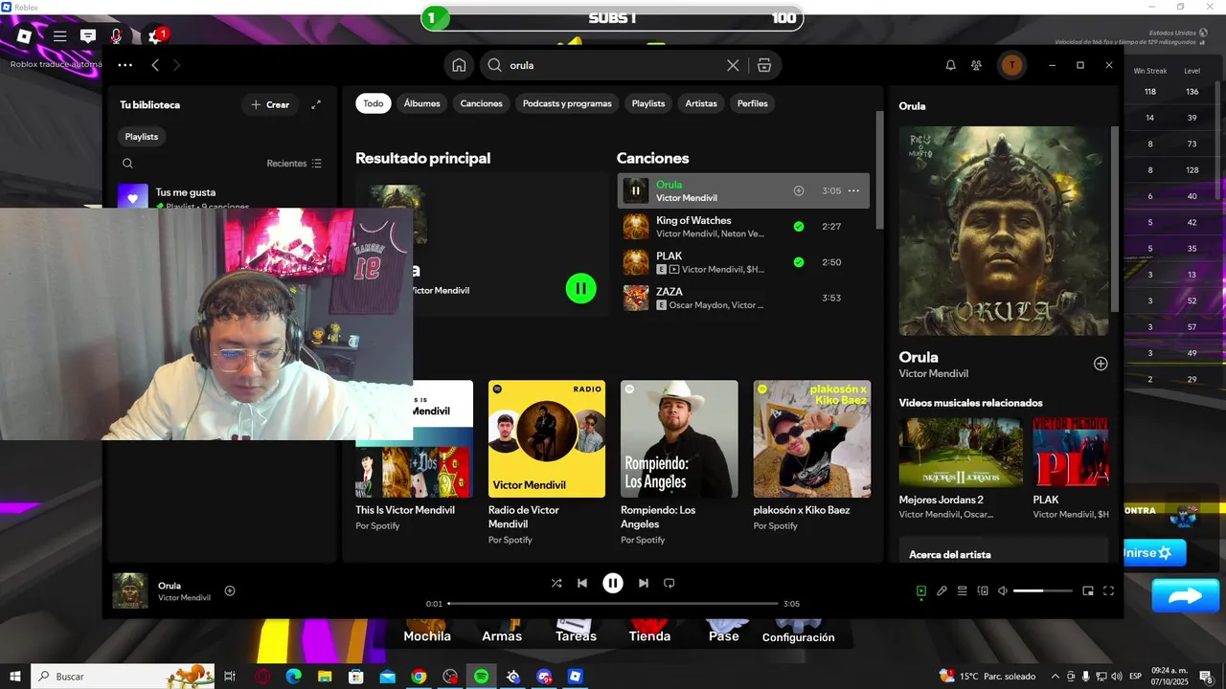Open the play queue
The image size is (1226, 689).
click(963, 590)
